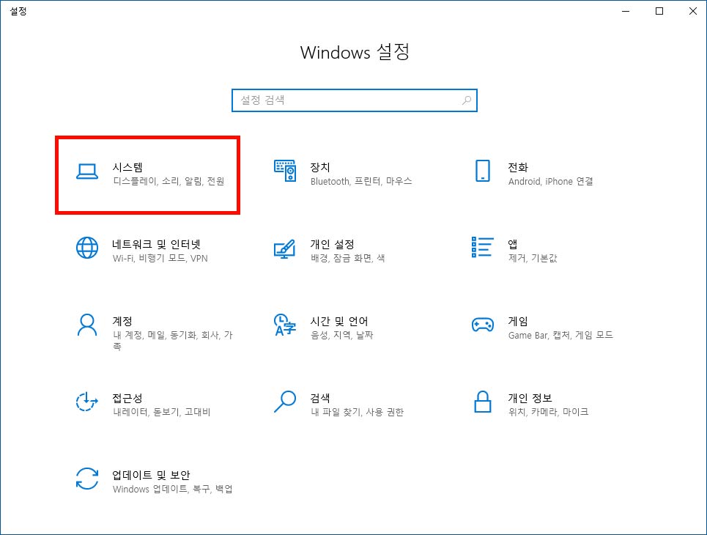
Task: Minimize the 설정 window
Action: (626, 11)
